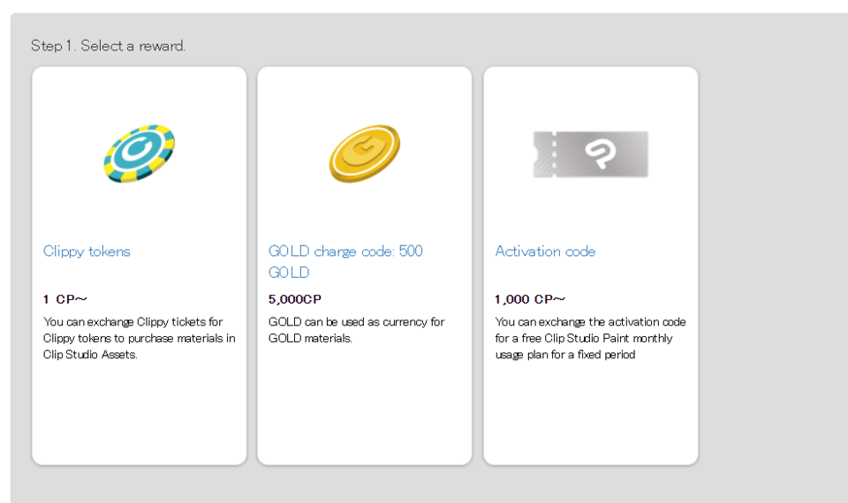Open the Activation code link
The image size is (848, 503).
[x=545, y=251]
